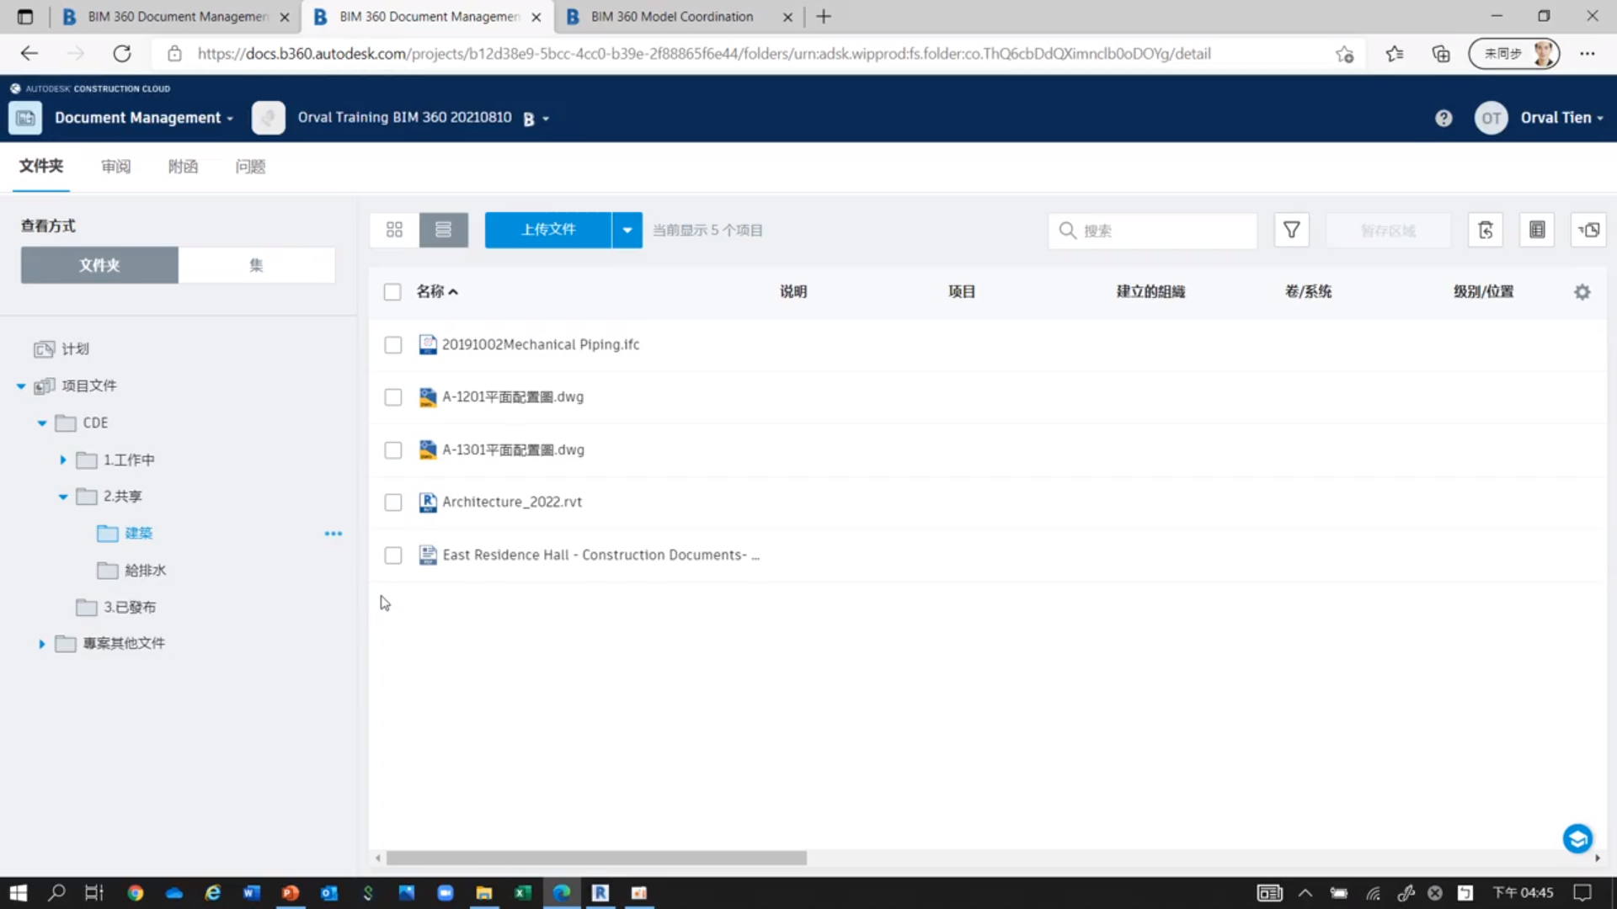
Task: Click the OT user avatar
Action: click(x=1491, y=118)
